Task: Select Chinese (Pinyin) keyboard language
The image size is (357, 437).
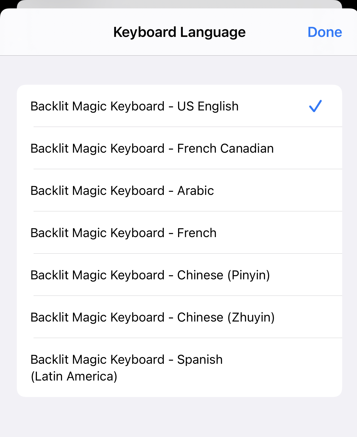Action: tap(150, 275)
